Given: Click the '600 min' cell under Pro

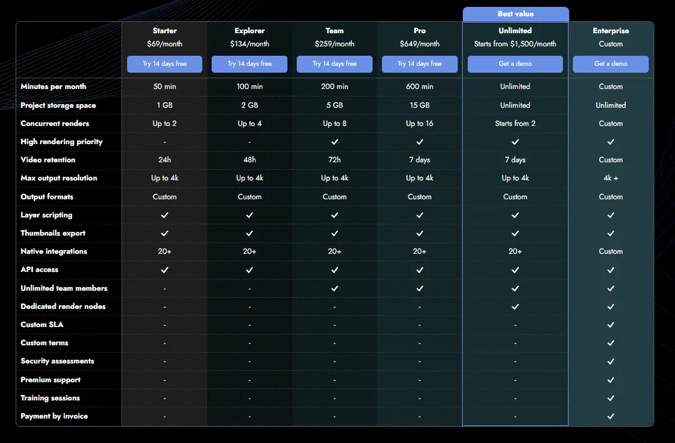Looking at the screenshot, I should [x=420, y=86].
